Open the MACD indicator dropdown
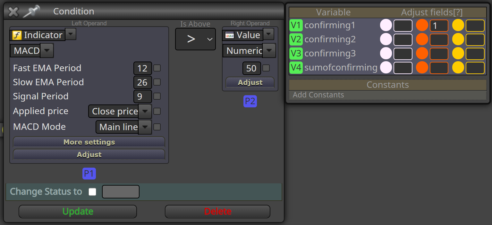The image size is (492, 225). click(x=47, y=51)
